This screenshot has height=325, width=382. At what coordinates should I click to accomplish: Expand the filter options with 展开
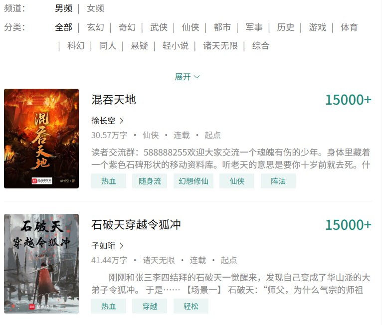pos(187,77)
